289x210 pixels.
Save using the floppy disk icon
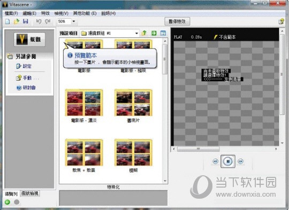pyautogui.click(x=26, y=21)
